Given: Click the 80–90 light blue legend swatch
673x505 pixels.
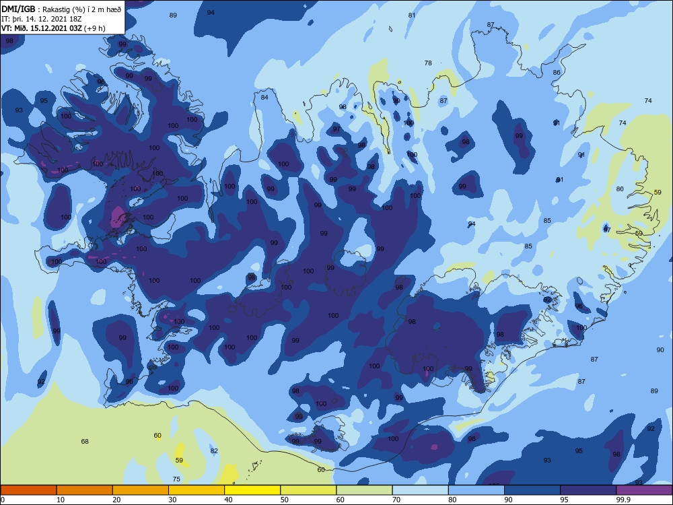Looking at the screenshot, I should pos(476,490).
